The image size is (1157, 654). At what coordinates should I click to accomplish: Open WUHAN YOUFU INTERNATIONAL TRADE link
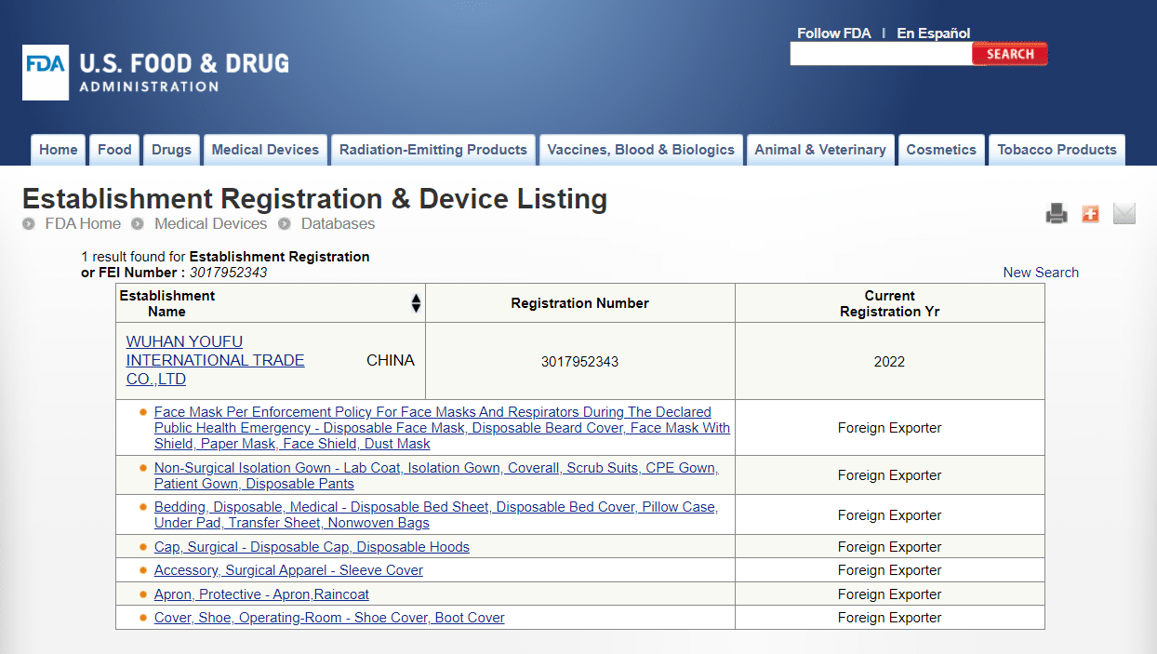215,360
